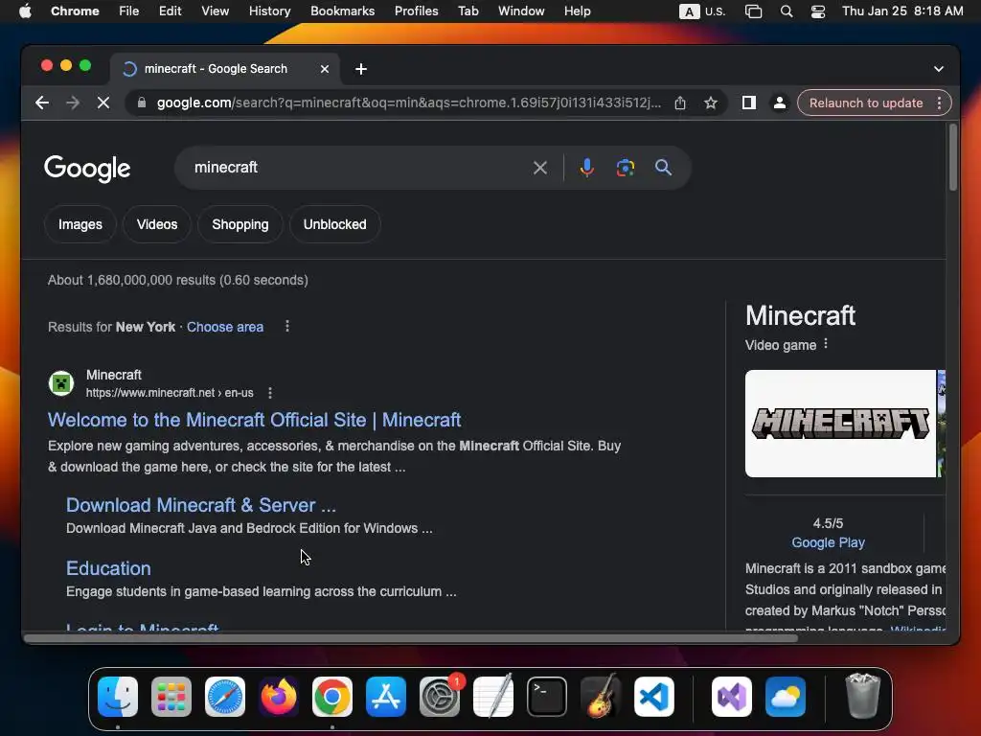View site information via the lock icon
This screenshot has height=736, width=981.
142,103
